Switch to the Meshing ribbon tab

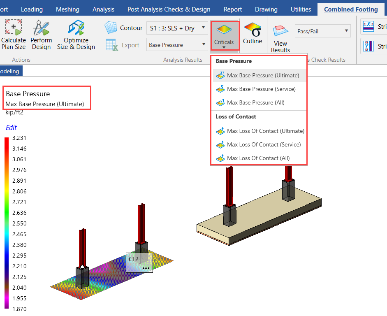(67, 9)
